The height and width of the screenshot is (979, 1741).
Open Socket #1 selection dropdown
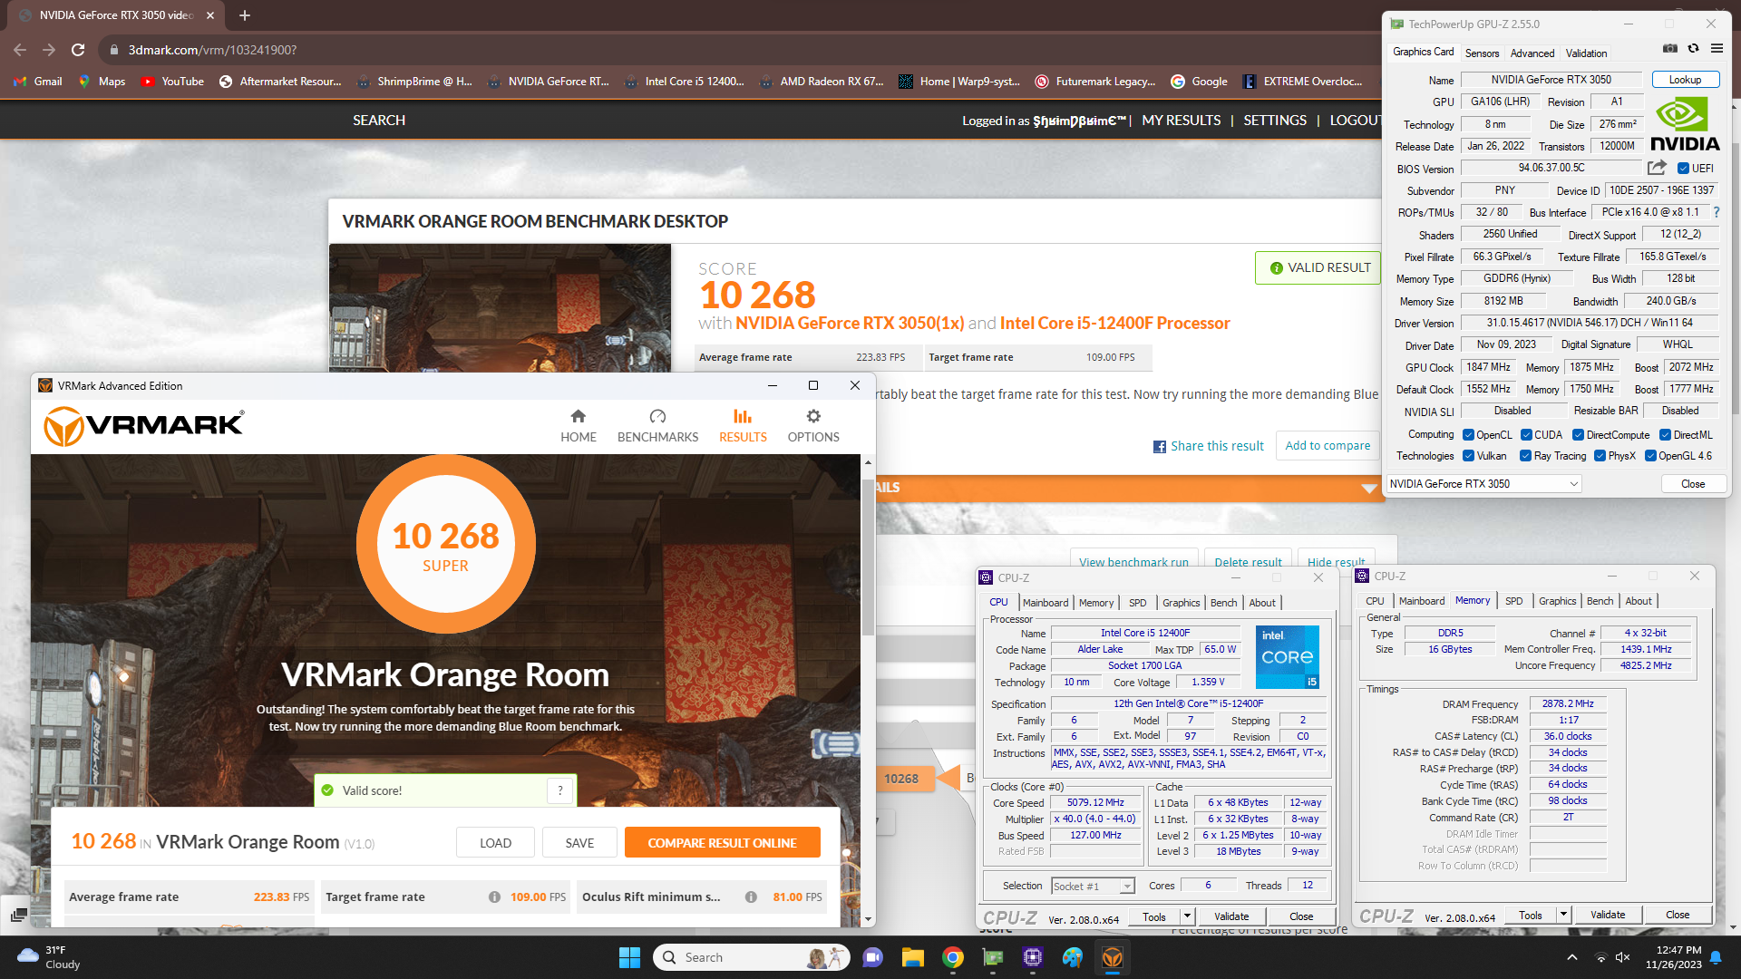point(1093,887)
